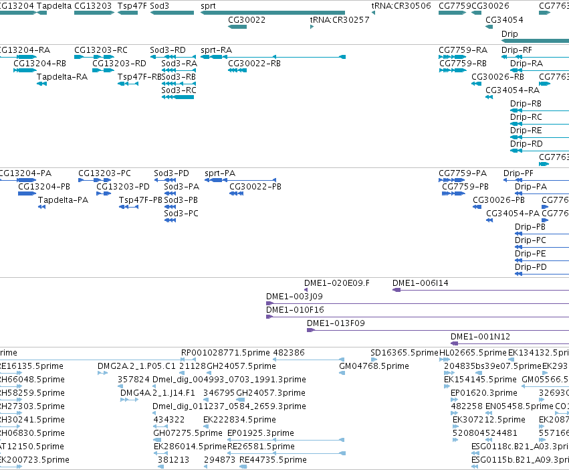This screenshot has height=470, width=569.
Task: Select EST RE44735.5prime
Action: [x=273, y=460]
